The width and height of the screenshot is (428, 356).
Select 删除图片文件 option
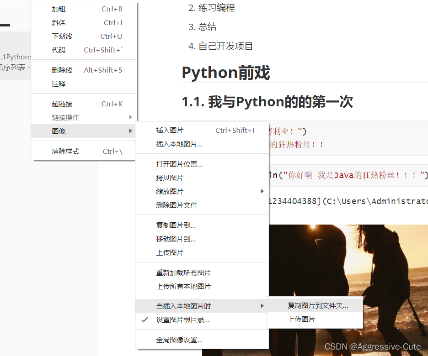coord(202,205)
